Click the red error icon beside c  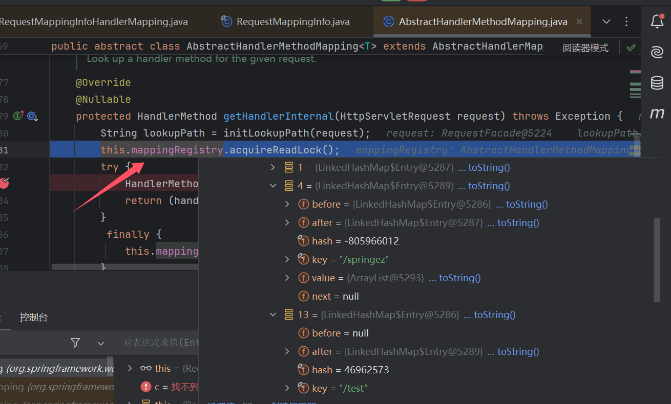(146, 387)
